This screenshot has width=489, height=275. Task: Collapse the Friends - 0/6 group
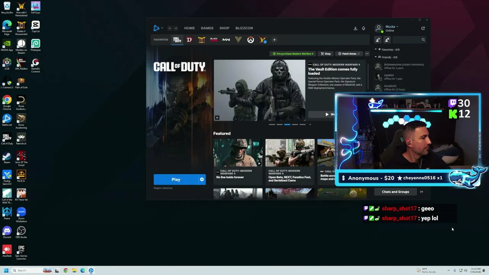click(376, 57)
